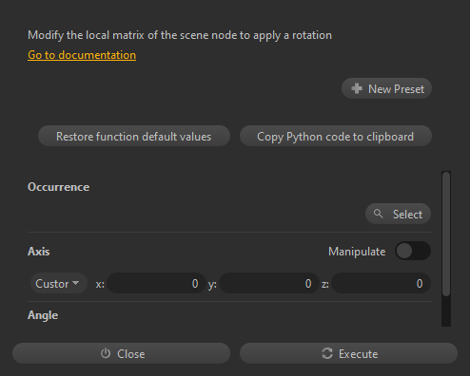Click the plus icon for New Preset

(x=357, y=88)
